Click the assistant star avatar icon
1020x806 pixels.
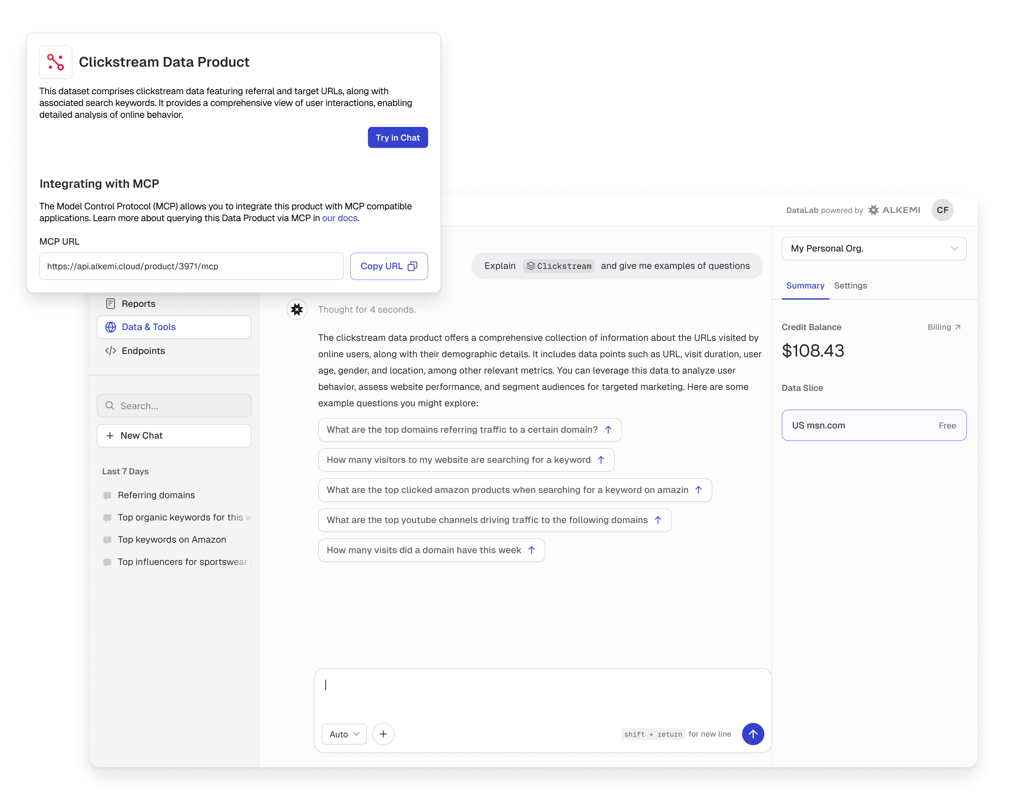pyautogui.click(x=297, y=309)
